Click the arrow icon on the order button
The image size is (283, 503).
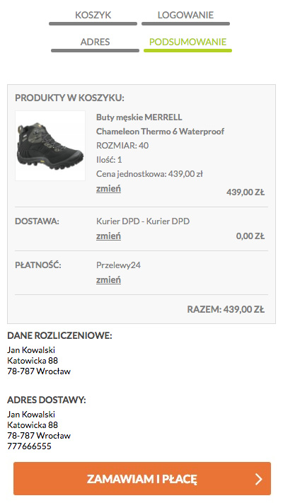pos(259,479)
